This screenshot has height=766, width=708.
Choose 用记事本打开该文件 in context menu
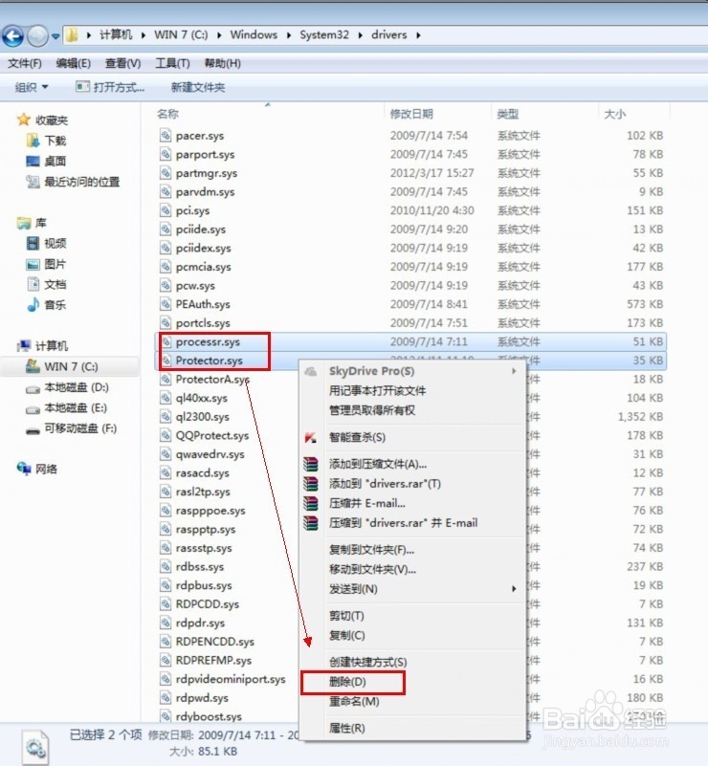point(413,391)
